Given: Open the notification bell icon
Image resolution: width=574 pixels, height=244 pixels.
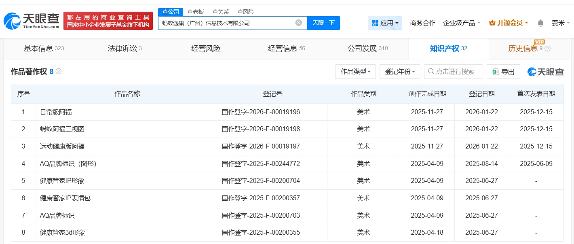Looking at the screenshot, I should (540, 23).
